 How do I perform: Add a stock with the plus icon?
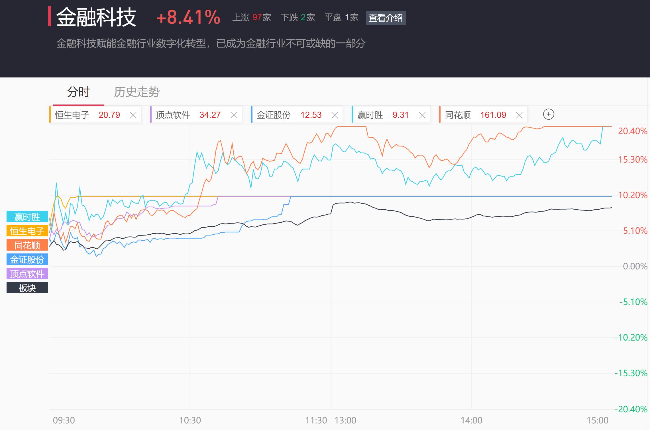click(x=549, y=114)
